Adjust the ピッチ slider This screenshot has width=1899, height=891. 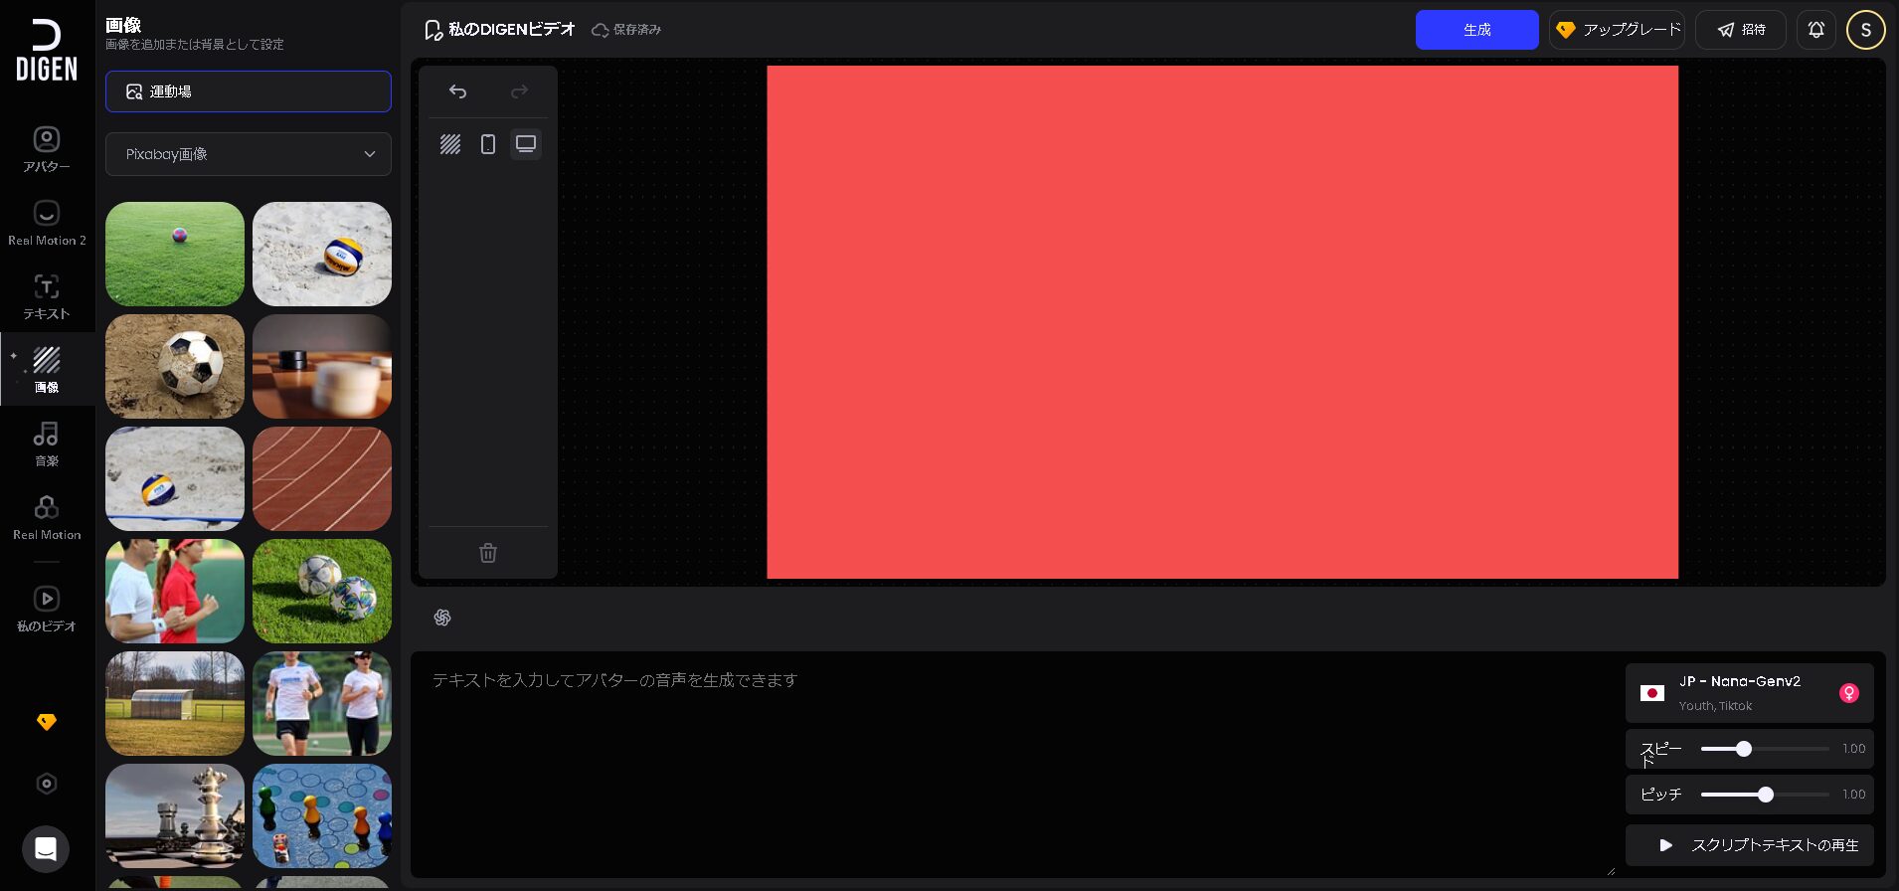point(1765,795)
